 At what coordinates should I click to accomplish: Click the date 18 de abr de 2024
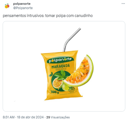click(30, 117)
